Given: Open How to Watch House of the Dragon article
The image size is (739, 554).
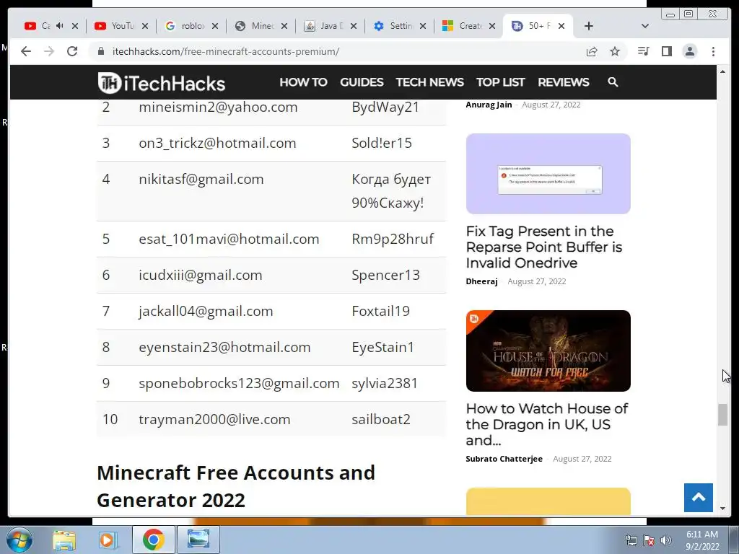Looking at the screenshot, I should point(547,424).
